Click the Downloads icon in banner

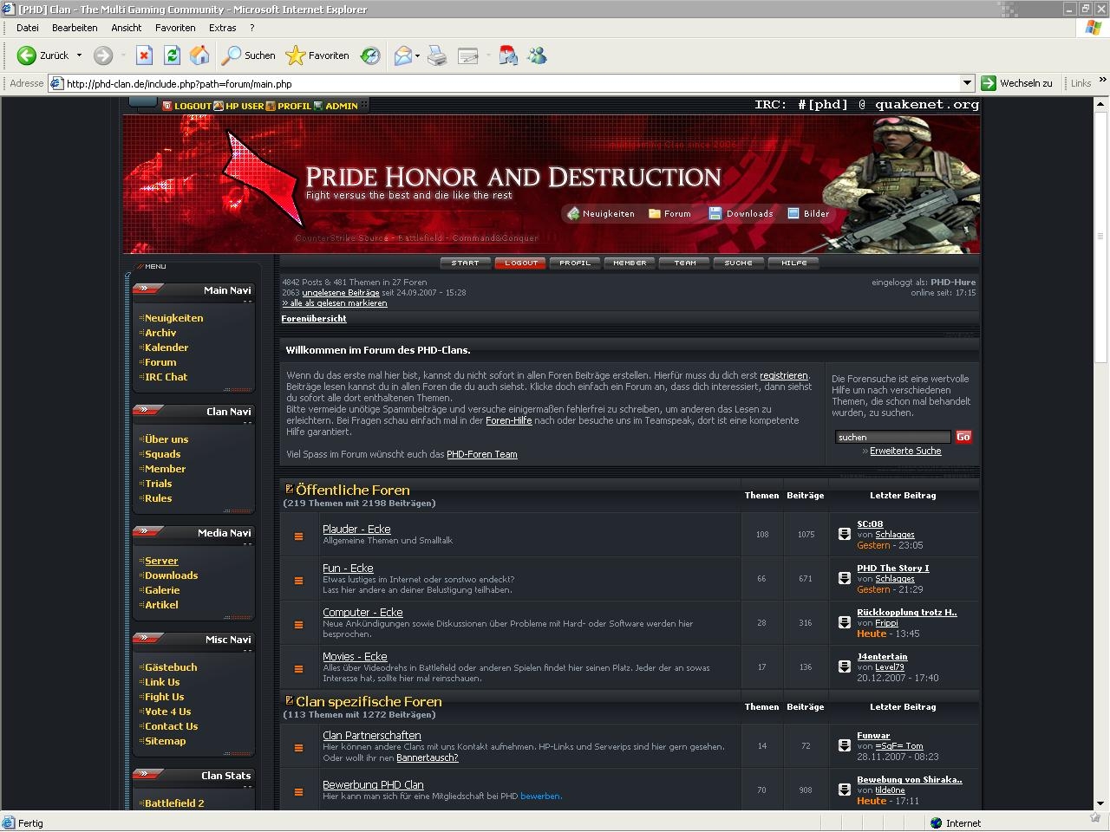click(715, 214)
